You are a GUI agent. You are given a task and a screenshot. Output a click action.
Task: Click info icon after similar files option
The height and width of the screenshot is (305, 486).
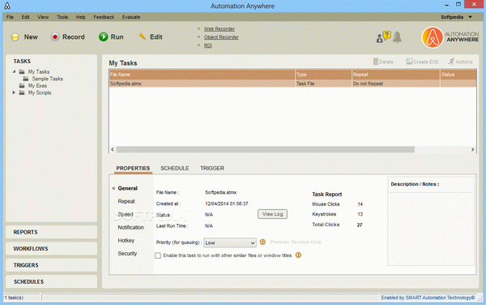298,255
